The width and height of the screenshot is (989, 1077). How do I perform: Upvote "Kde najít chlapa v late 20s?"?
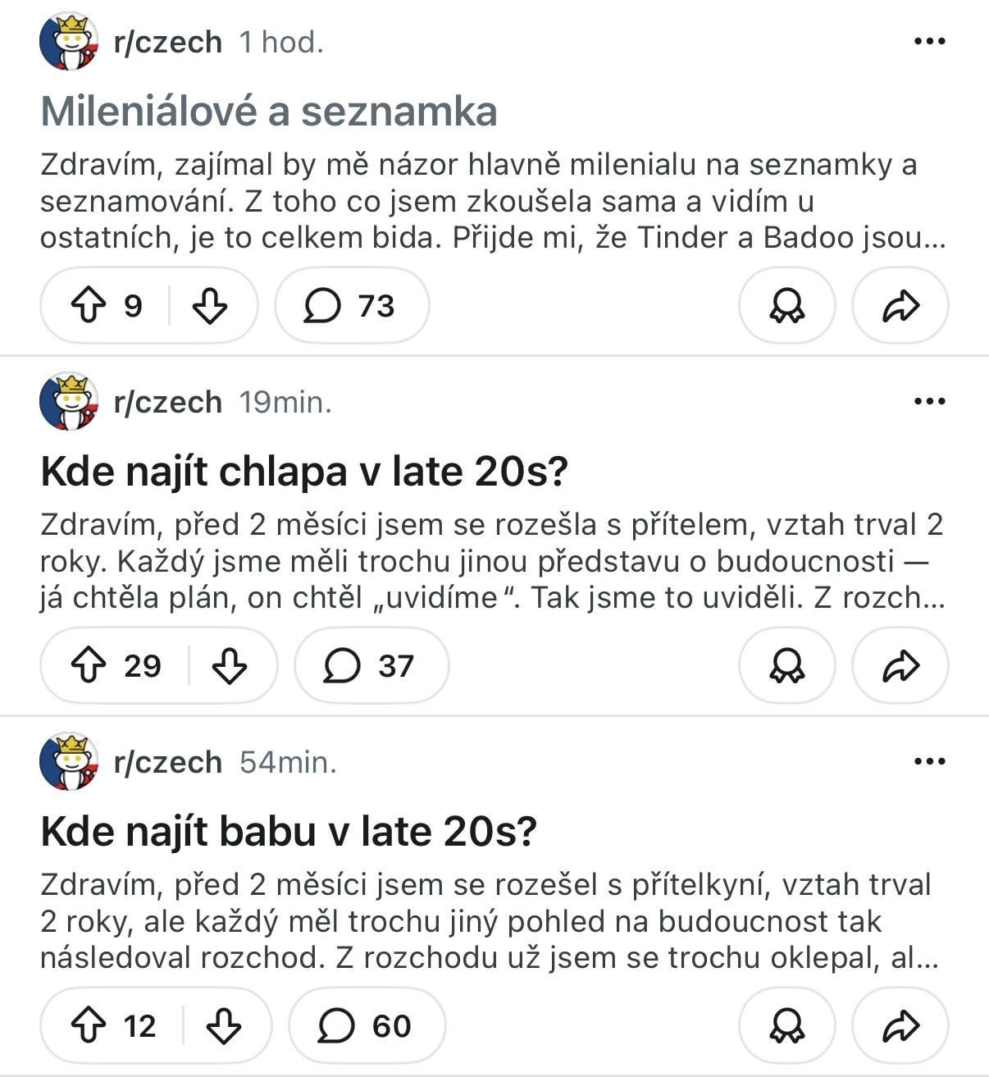[89, 665]
